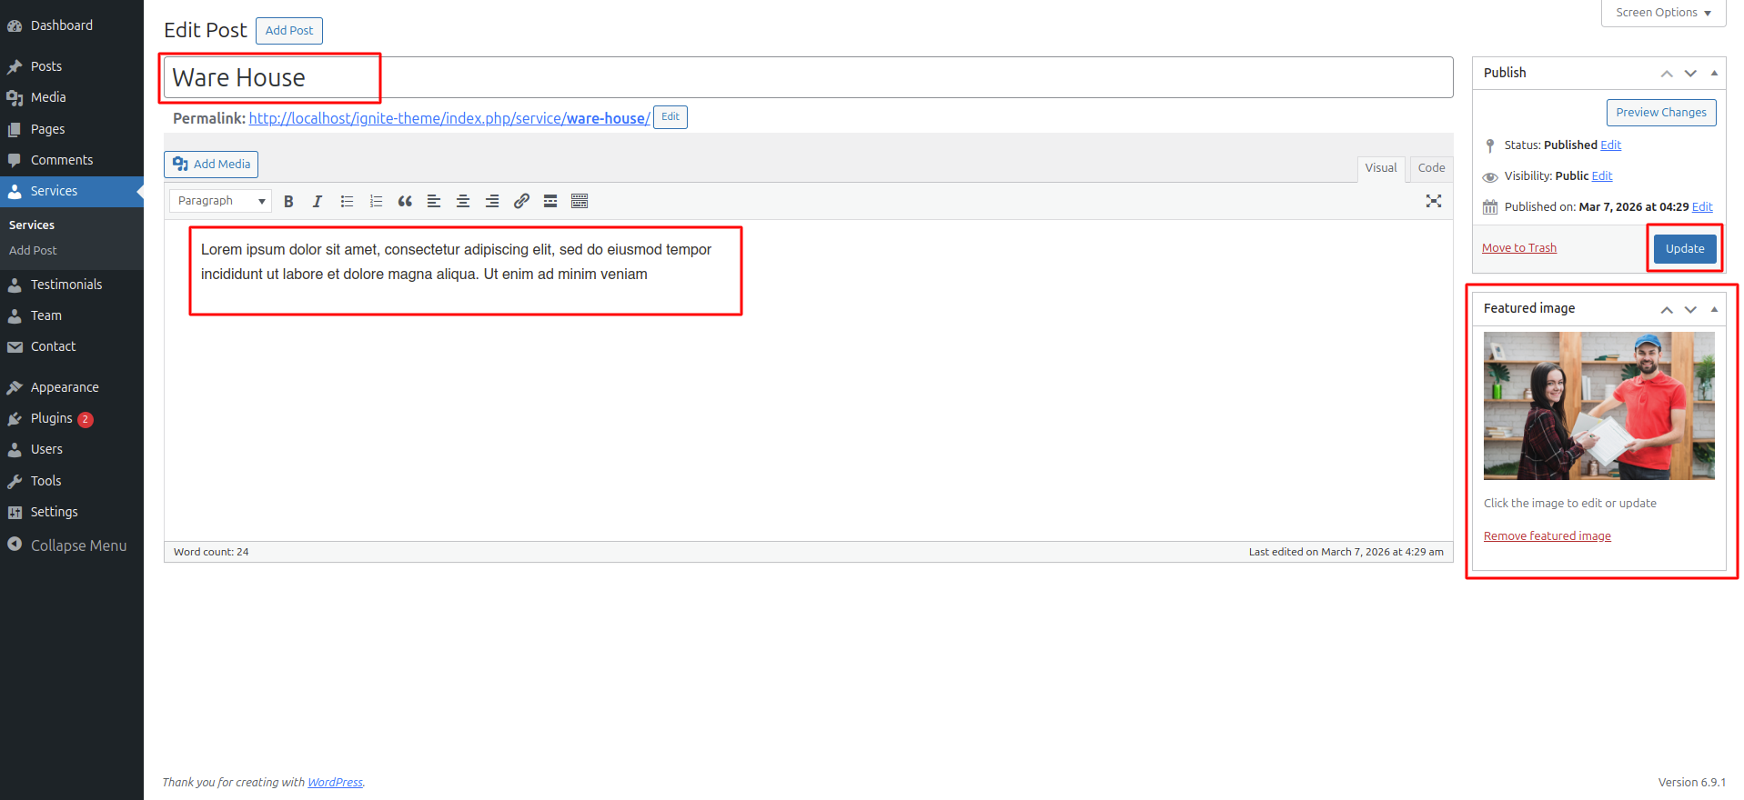Apply italic formatting icon

(318, 201)
